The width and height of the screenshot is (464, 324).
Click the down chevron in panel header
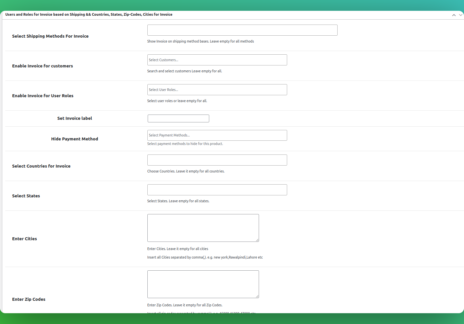tap(461, 15)
